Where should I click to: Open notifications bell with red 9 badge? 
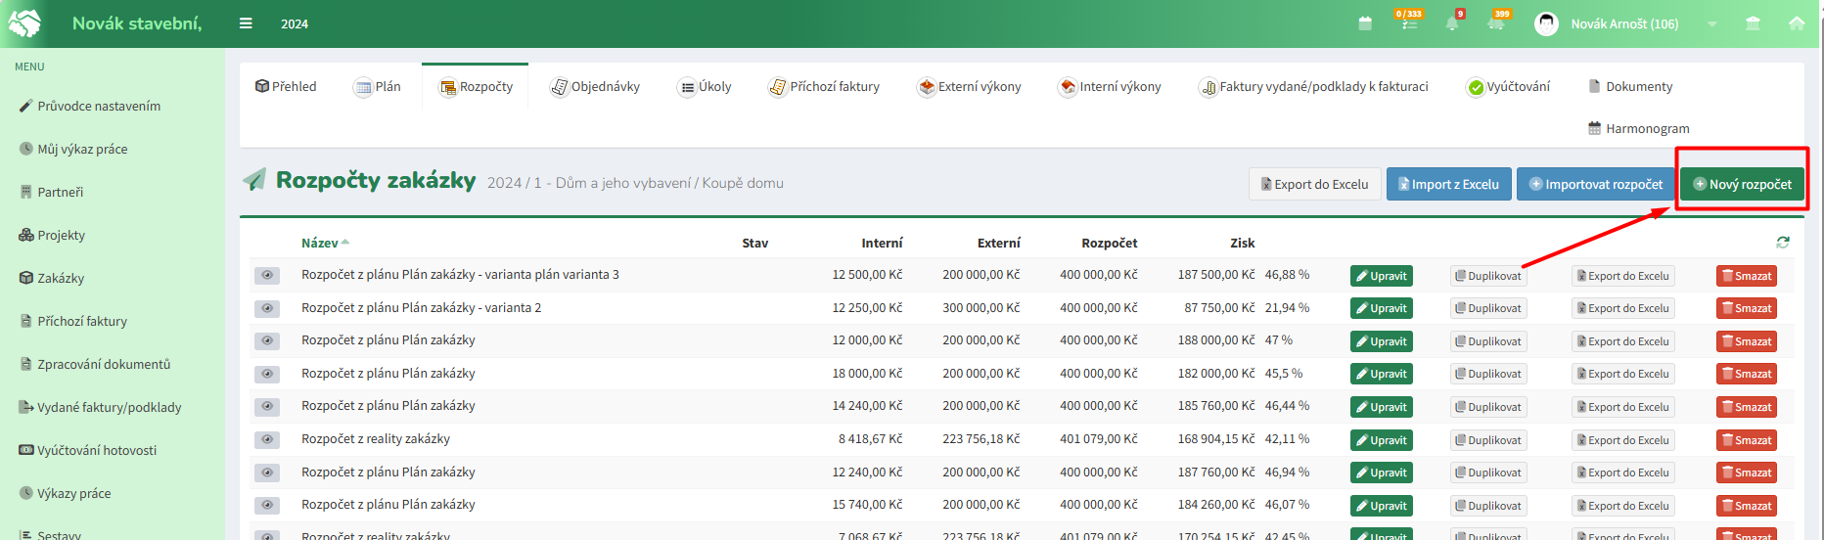click(x=1453, y=22)
